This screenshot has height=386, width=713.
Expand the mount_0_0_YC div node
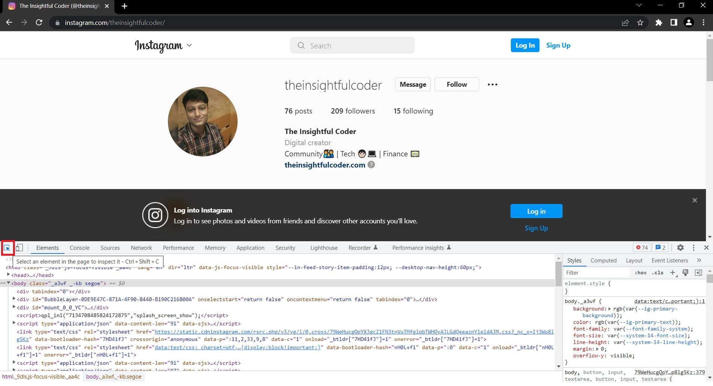14,307
